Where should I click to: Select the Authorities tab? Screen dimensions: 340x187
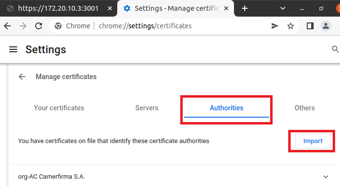[x=226, y=108]
